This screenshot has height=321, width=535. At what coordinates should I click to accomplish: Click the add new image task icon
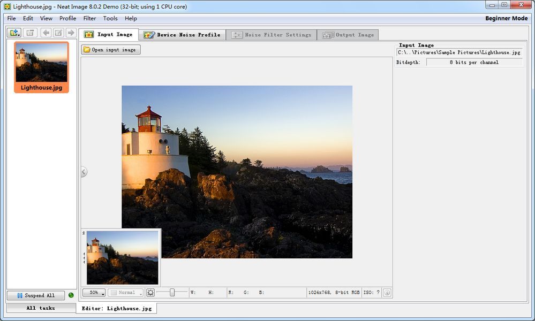click(14, 33)
